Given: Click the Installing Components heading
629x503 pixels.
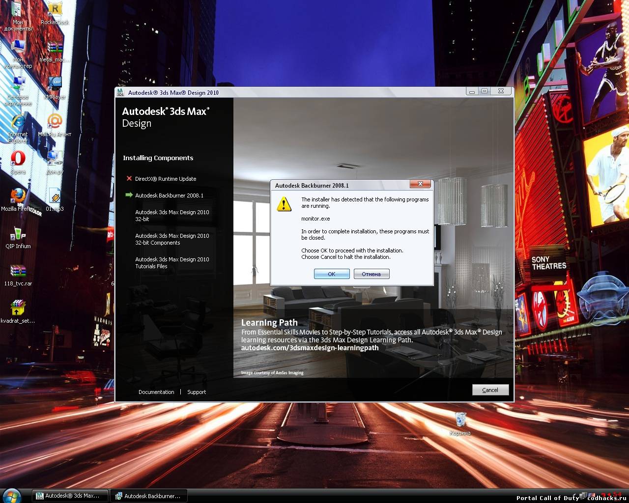Looking at the screenshot, I should click(x=158, y=158).
